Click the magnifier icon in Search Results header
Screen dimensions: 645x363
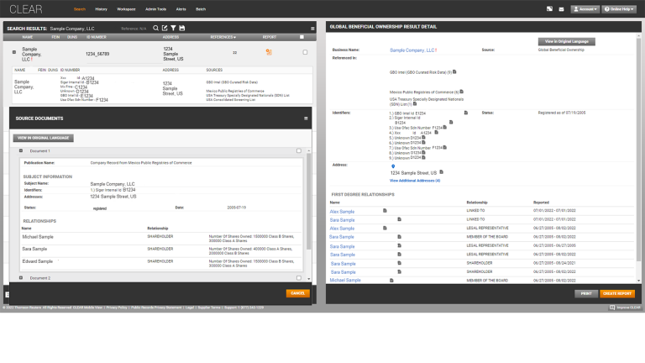155,29
